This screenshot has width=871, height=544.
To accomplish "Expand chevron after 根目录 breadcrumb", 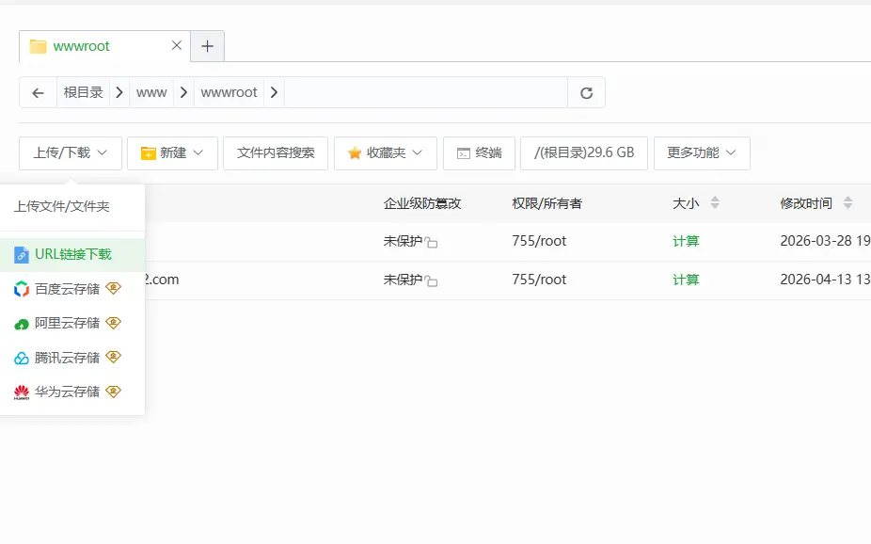I will [119, 92].
